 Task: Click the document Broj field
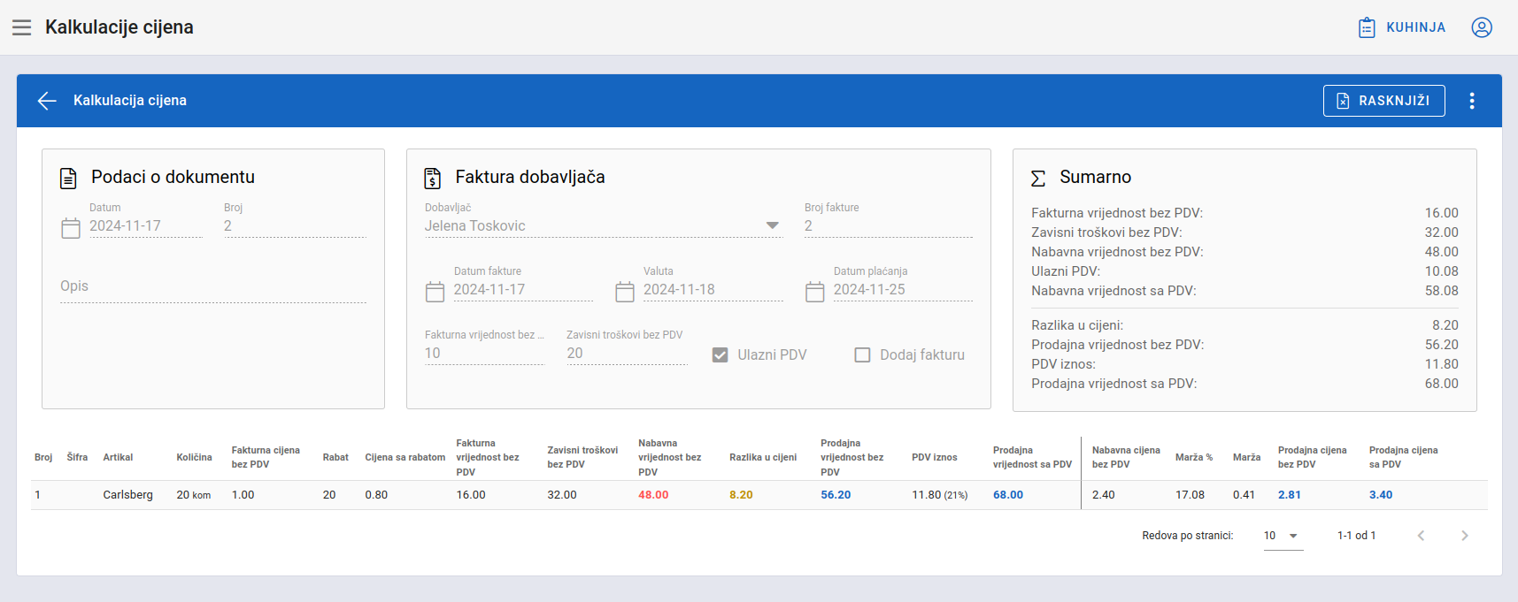(x=295, y=226)
